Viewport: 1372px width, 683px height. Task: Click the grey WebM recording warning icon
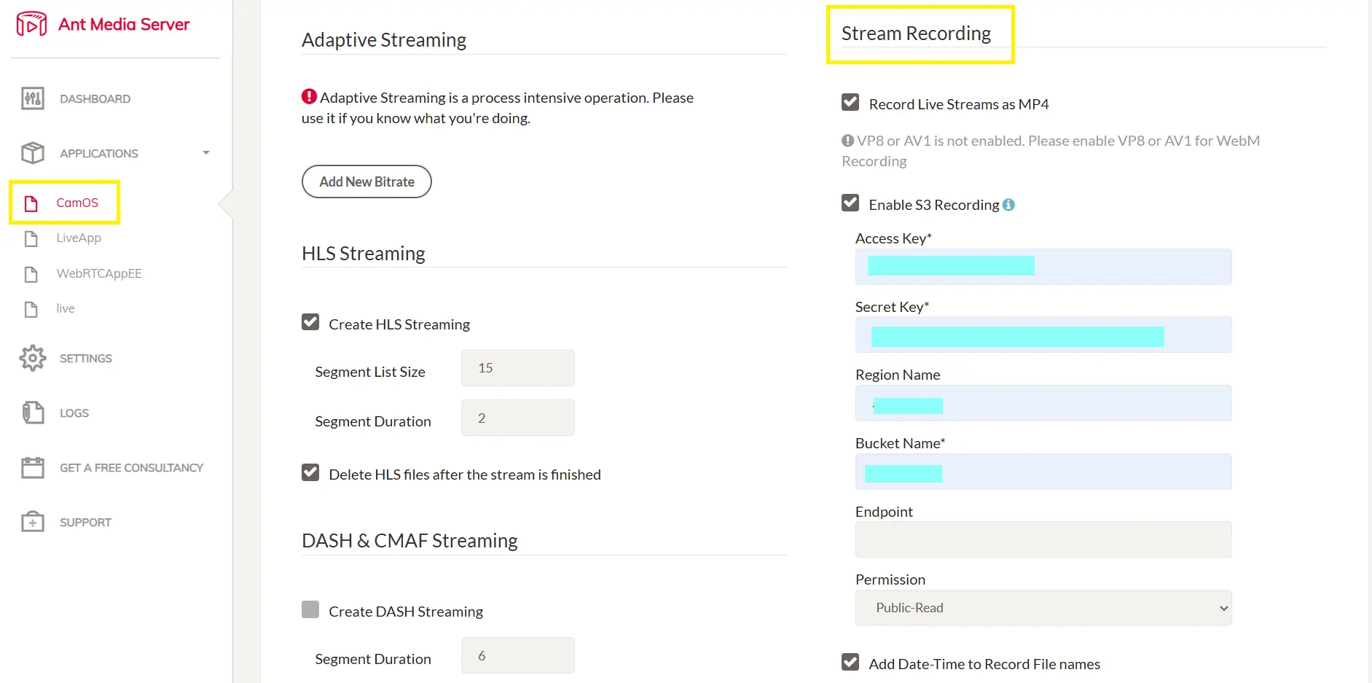pos(847,141)
